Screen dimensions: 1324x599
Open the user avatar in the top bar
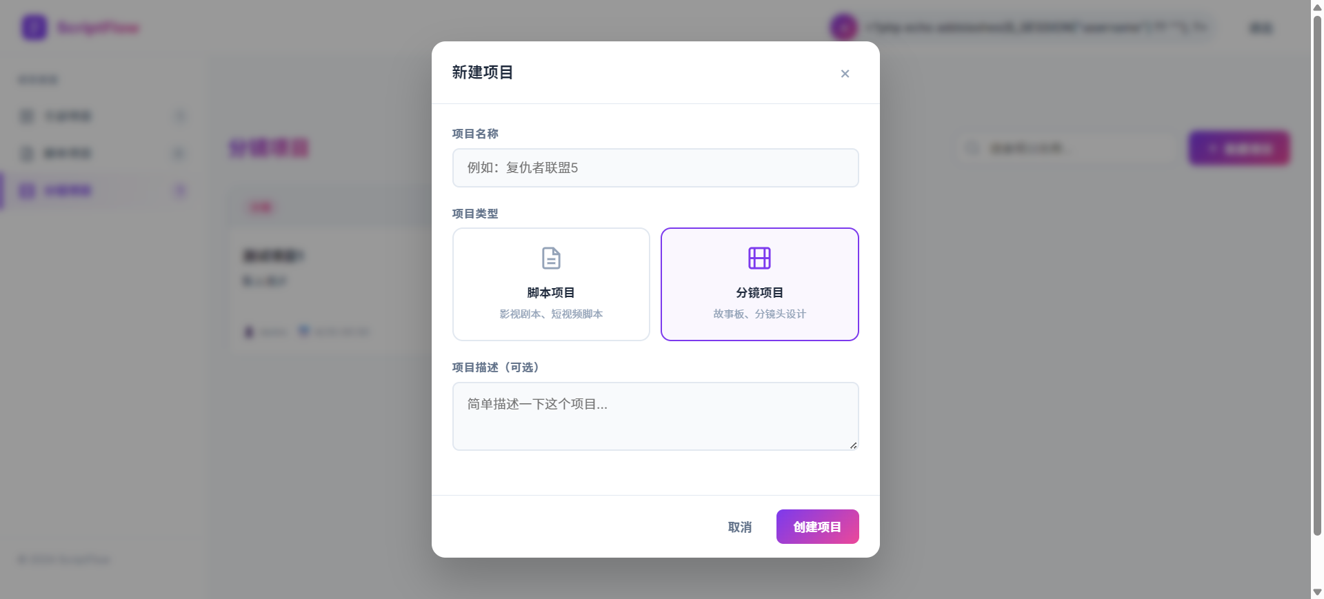click(843, 28)
